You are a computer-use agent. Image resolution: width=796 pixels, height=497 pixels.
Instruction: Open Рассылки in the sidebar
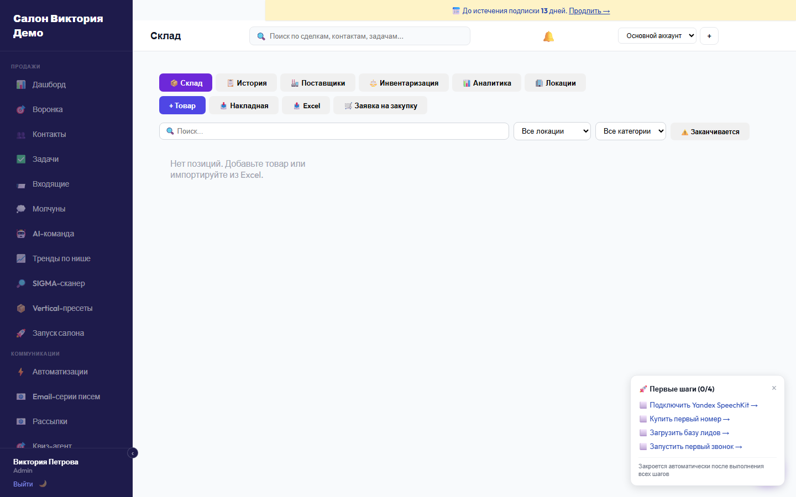tap(66, 421)
